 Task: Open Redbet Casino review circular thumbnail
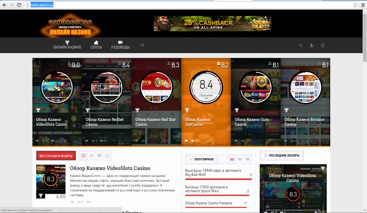[107, 87]
